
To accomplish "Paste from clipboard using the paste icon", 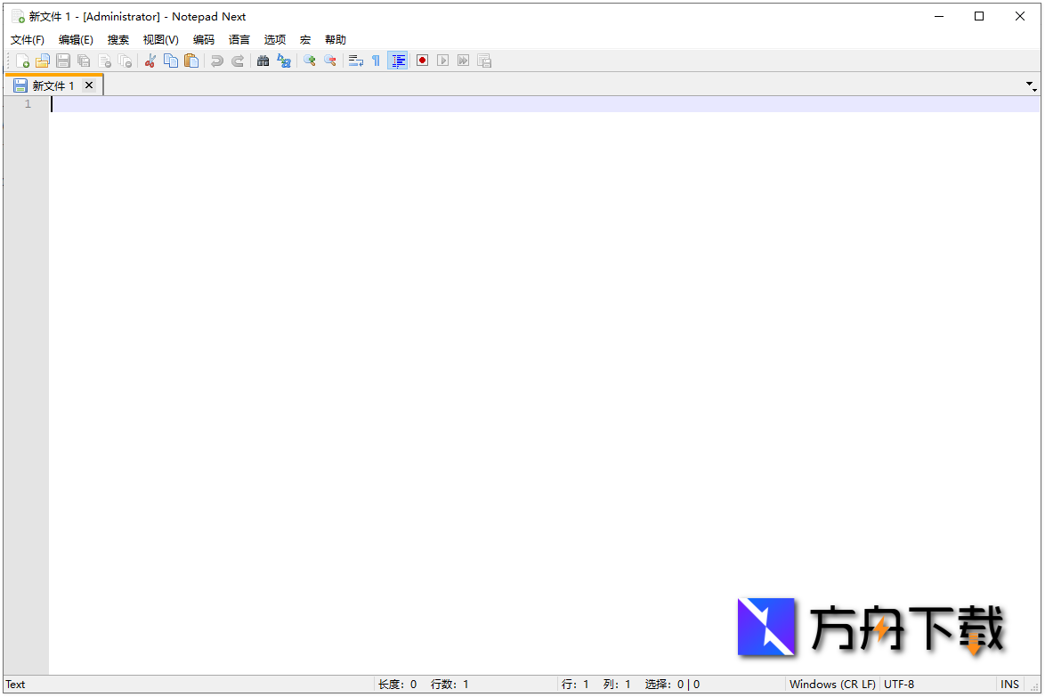I will click(191, 60).
